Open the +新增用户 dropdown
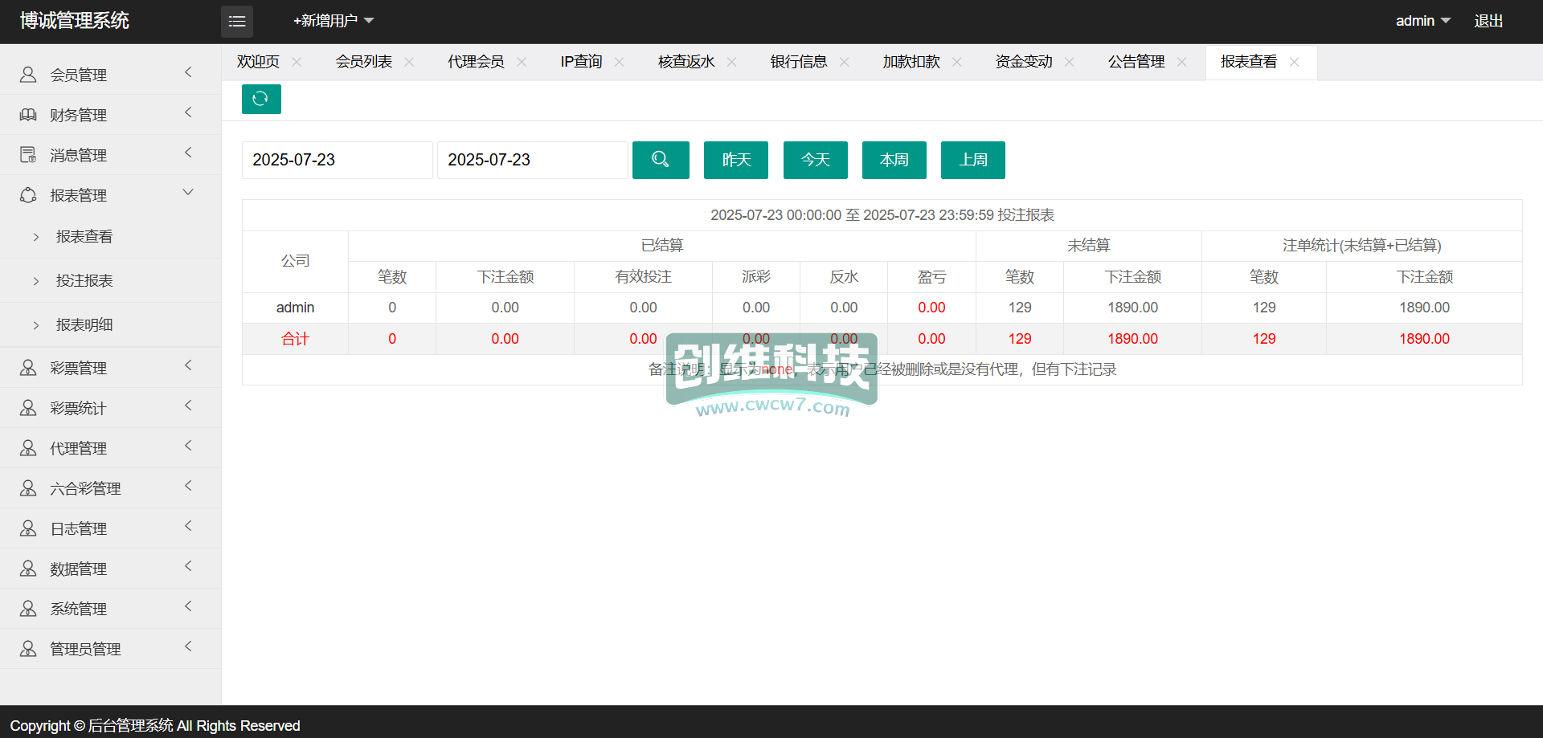1543x738 pixels. point(334,21)
